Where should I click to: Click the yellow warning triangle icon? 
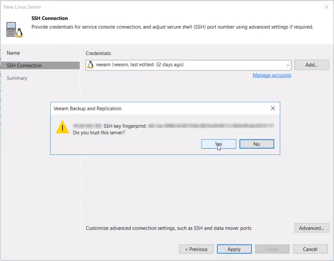[62, 127]
